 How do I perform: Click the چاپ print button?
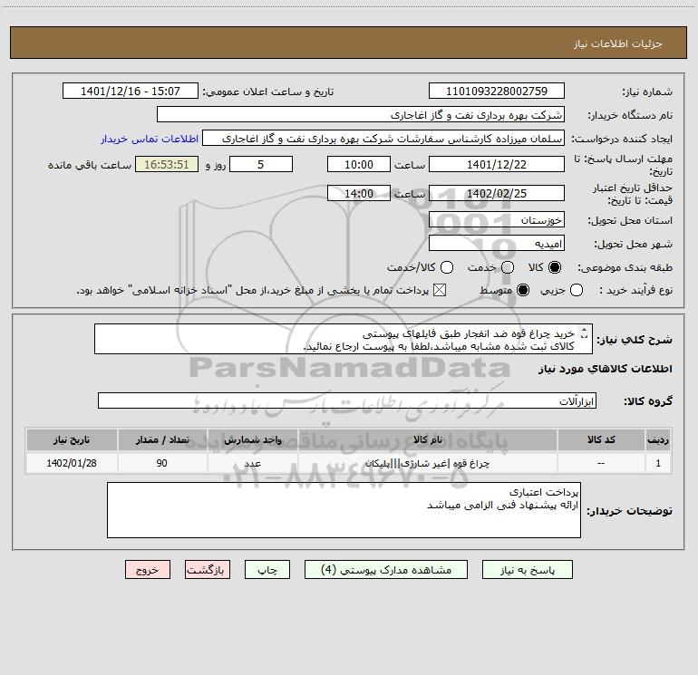point(267,570)
